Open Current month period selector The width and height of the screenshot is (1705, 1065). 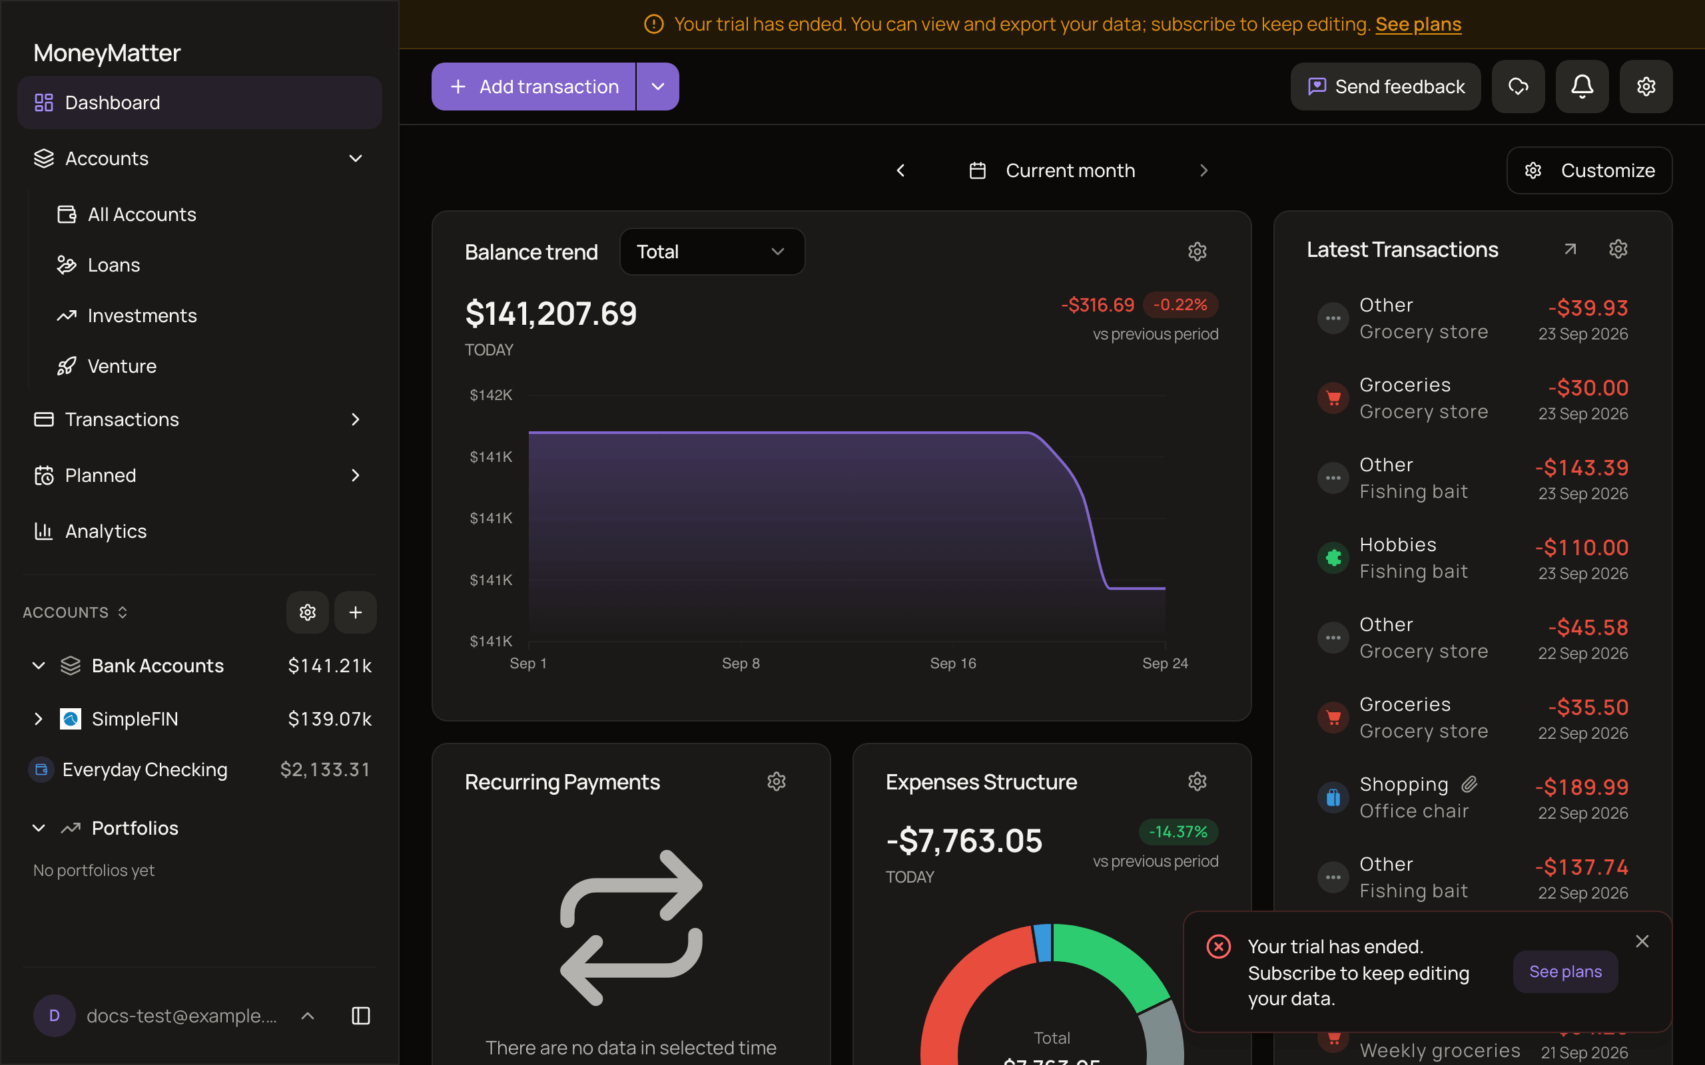(x=1052, y=170)
